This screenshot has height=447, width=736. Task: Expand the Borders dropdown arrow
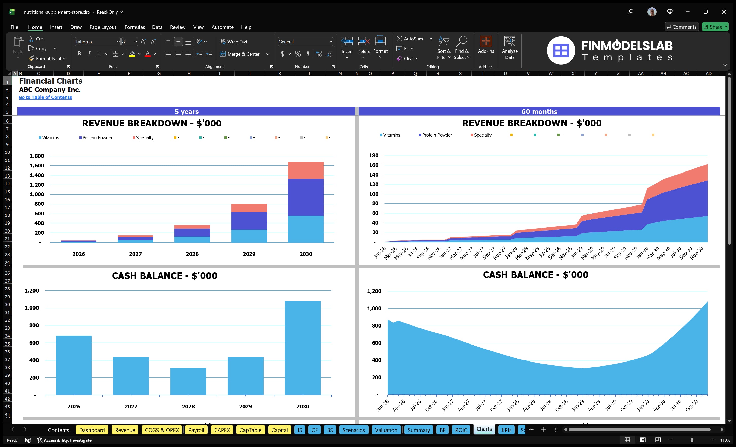point(122,54)
